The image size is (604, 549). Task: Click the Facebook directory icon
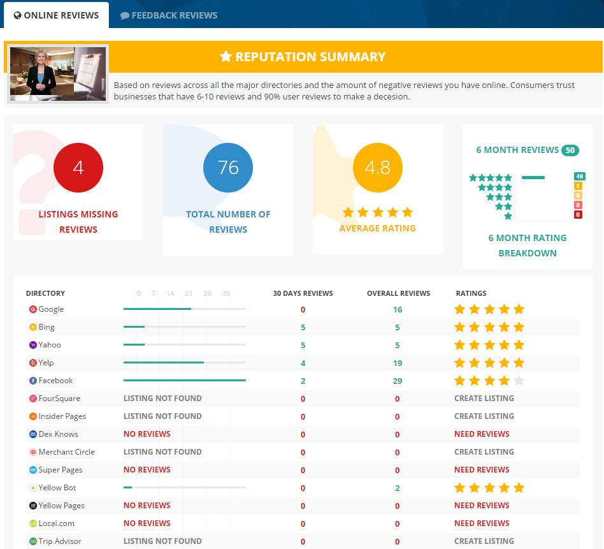click(33, 381)
